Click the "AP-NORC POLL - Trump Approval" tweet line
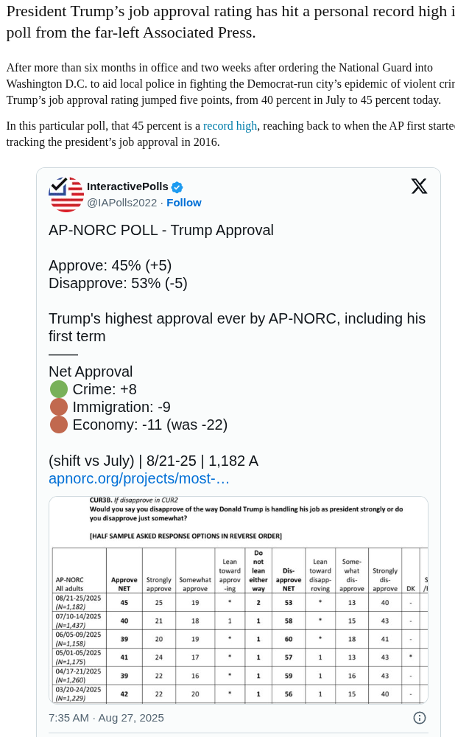 tap(161, 231)
